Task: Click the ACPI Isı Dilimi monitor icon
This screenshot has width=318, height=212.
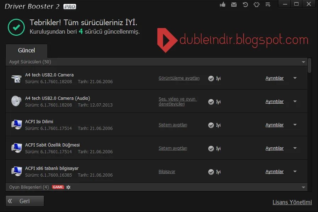Action: (x=16, y=125)
